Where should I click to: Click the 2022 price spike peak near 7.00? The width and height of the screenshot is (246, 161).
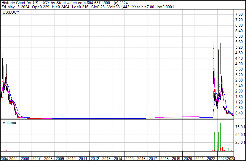click(x=213, y=23)
